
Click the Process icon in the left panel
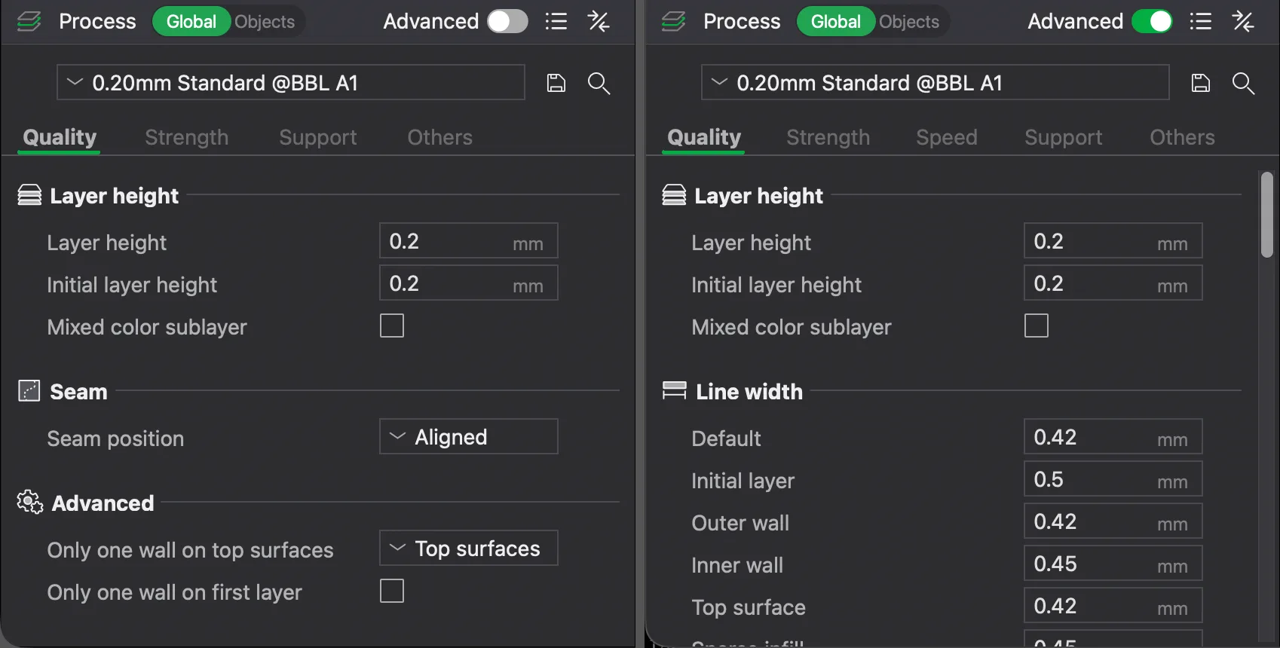coord(29,21)
